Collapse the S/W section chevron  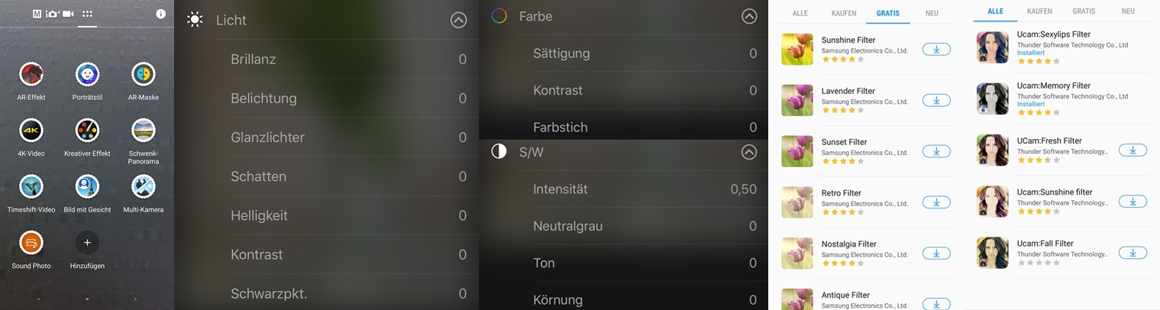(749, 152)
